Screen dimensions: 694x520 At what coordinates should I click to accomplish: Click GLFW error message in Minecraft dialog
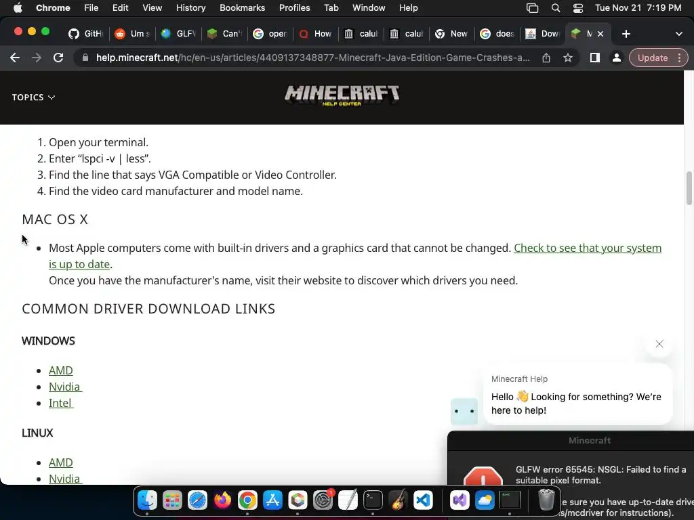pyautogui.click(x=601, y=475)
